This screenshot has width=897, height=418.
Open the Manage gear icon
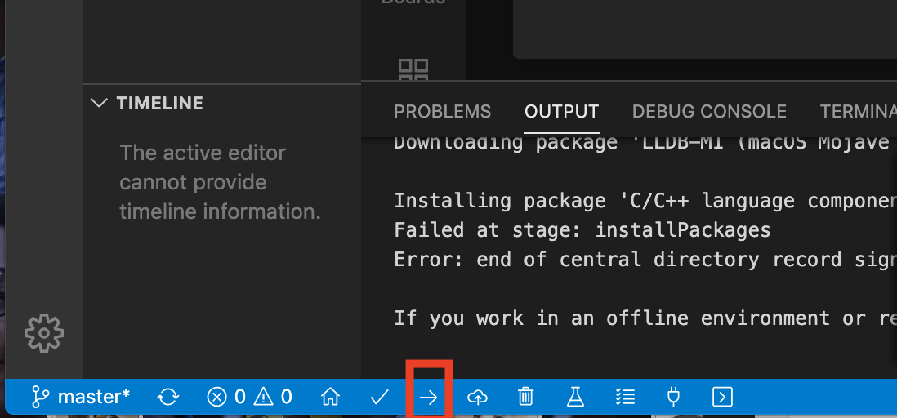(x=44, y=333)
